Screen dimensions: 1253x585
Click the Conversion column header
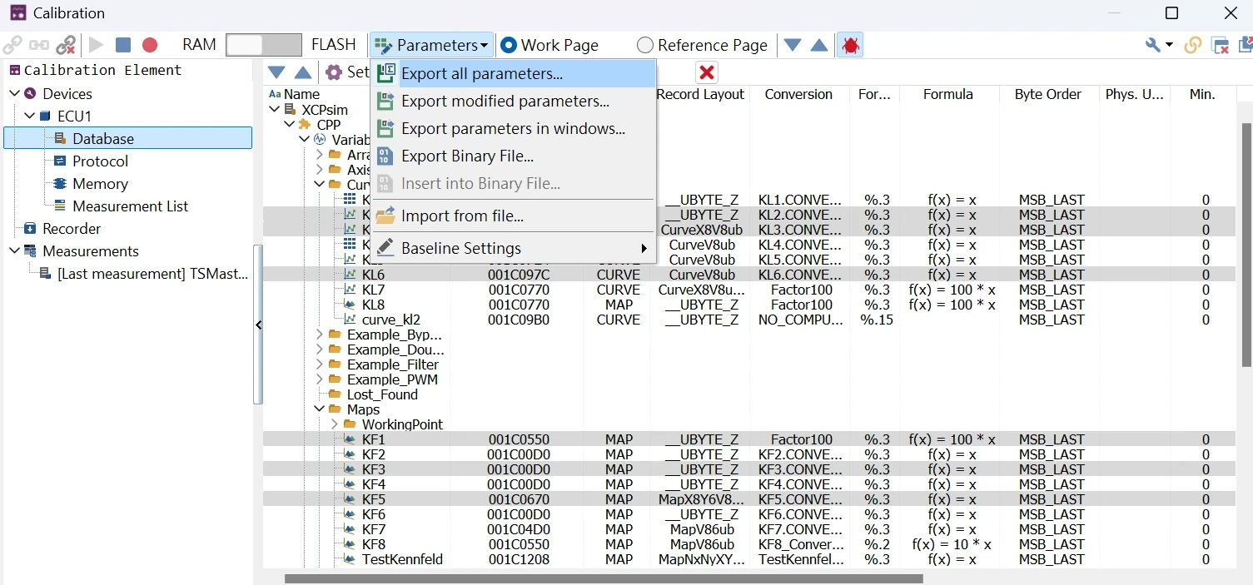click(x=798, y=94)
